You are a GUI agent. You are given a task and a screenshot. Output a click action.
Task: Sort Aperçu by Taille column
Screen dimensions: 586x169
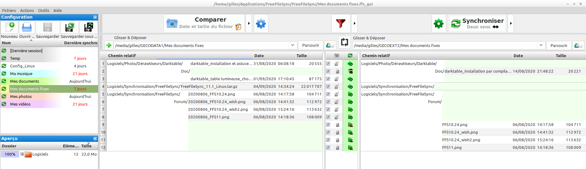pyautogui.click(x=89, y=146)
